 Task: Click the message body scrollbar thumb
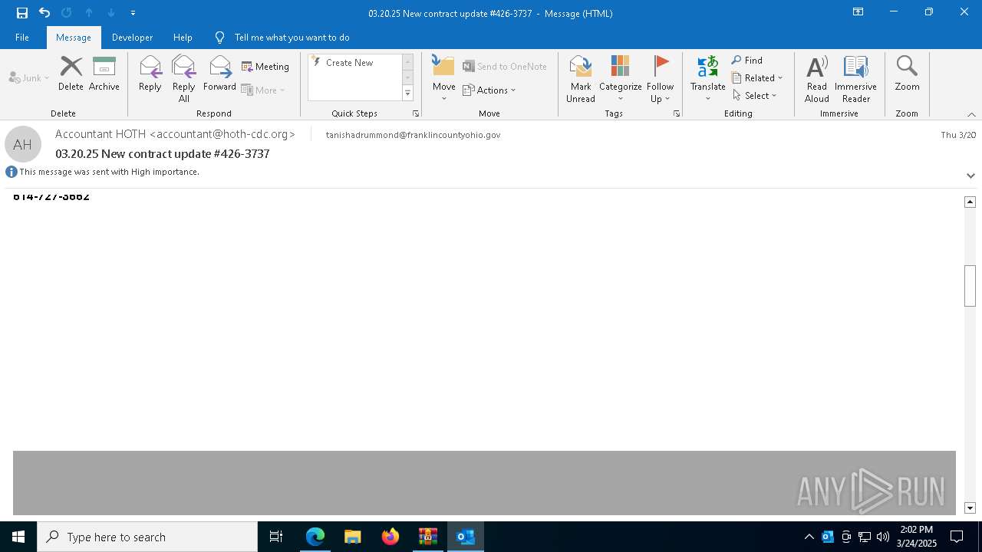pyautogui.click(x=970, y=286)
